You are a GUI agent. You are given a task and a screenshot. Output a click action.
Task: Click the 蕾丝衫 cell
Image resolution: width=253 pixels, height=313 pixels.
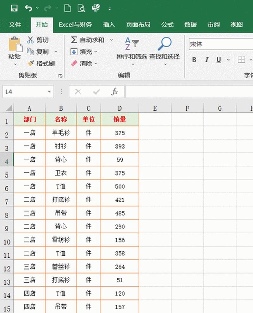[x=61, y=267]
